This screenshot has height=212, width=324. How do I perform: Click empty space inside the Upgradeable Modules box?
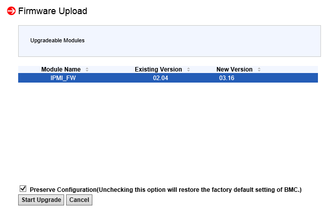point(202,41)
